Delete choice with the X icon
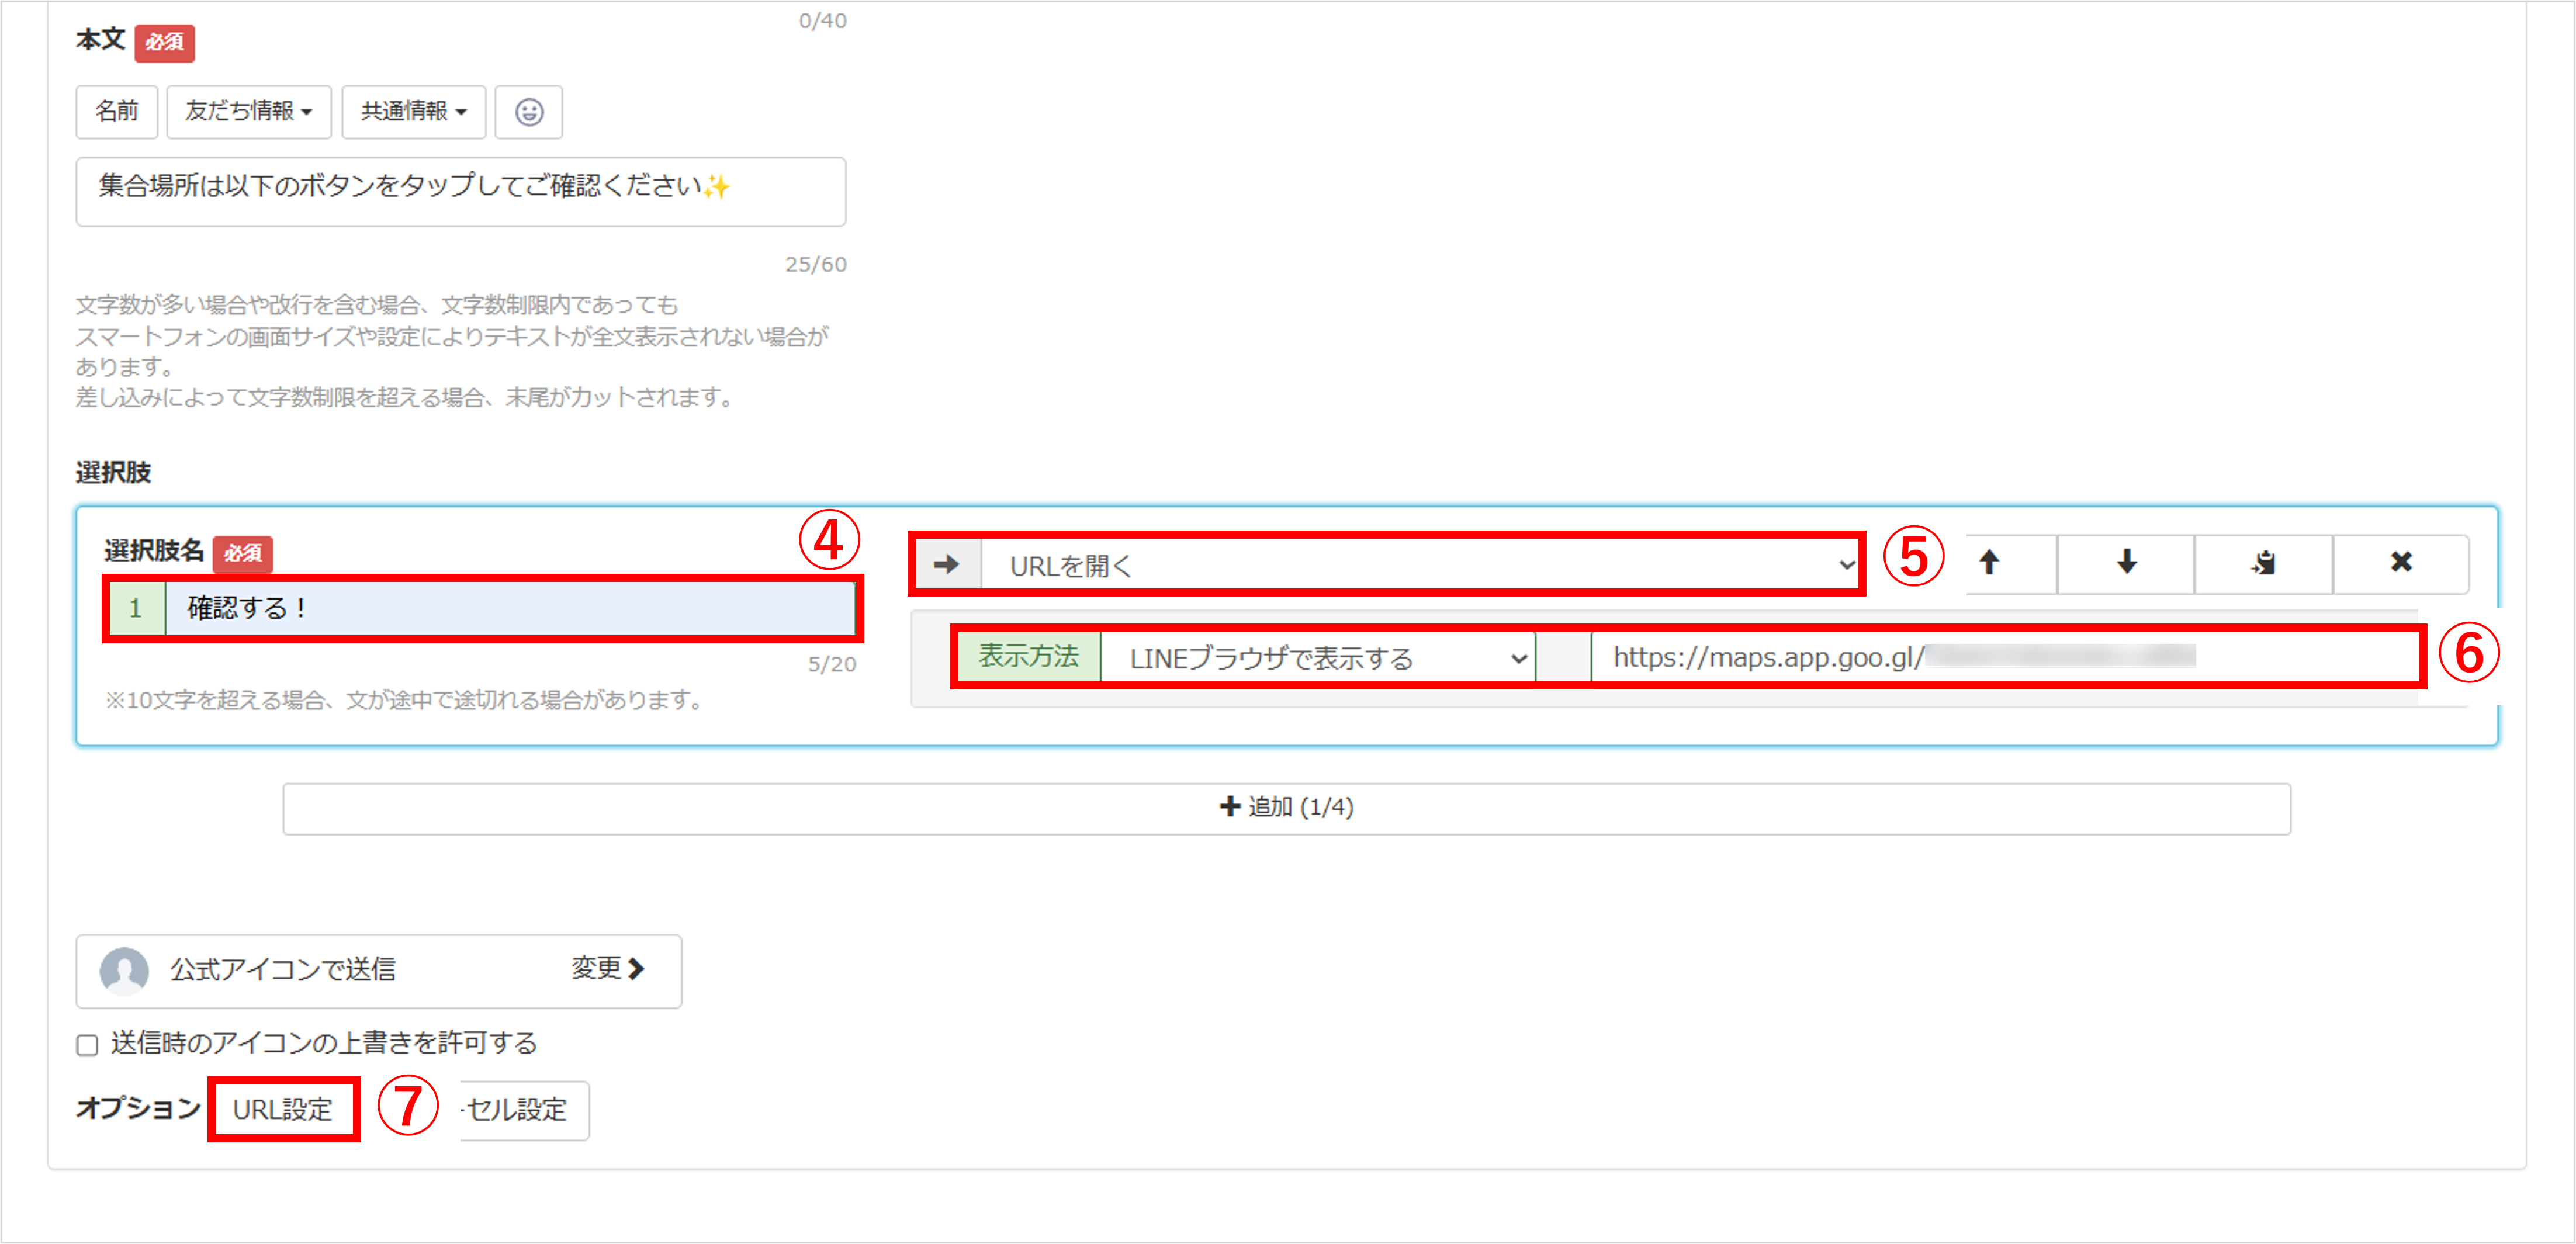2576x1244 pixels. tap(2401, 563)
